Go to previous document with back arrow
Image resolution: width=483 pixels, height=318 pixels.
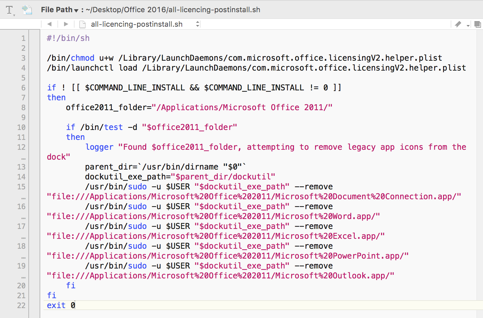pos(49,24)
